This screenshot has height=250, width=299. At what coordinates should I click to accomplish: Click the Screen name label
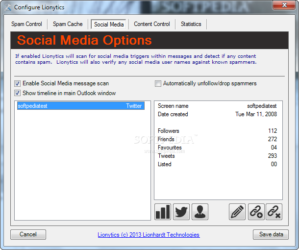pyautogui.click(x=173, y=106)
